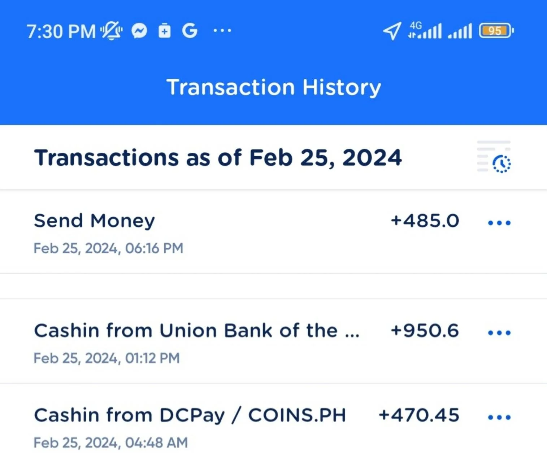Open options menu for Send Money transaction
547x462 pixels.
pos(499,223)
